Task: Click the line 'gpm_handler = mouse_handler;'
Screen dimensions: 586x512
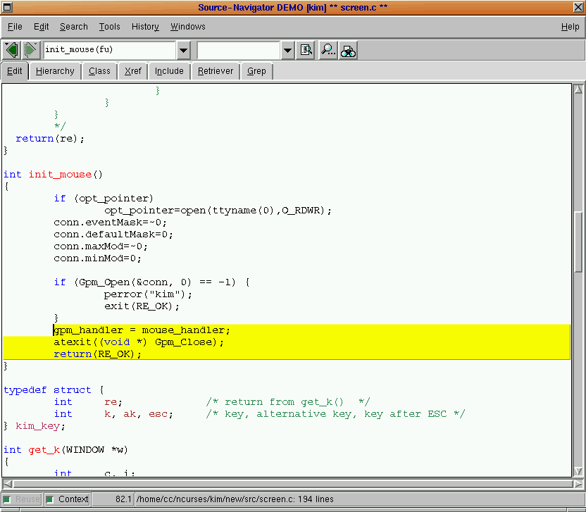Action: (142, 330)
